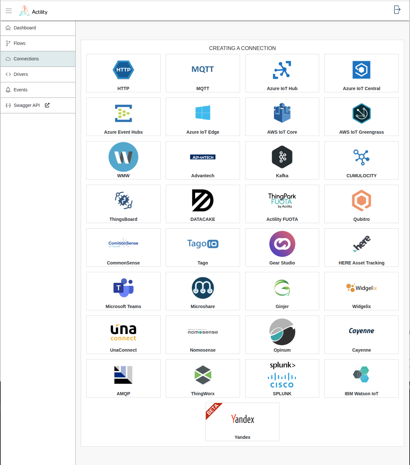Select the TagoIO logo
The height and width of the screenshot is (465, 410).
click(x=203, y=243)
